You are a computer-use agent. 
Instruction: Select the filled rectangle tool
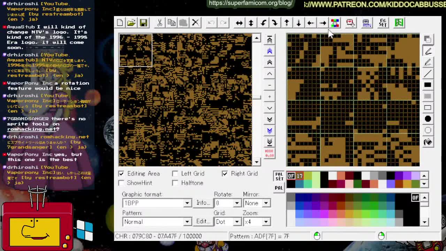428,85
